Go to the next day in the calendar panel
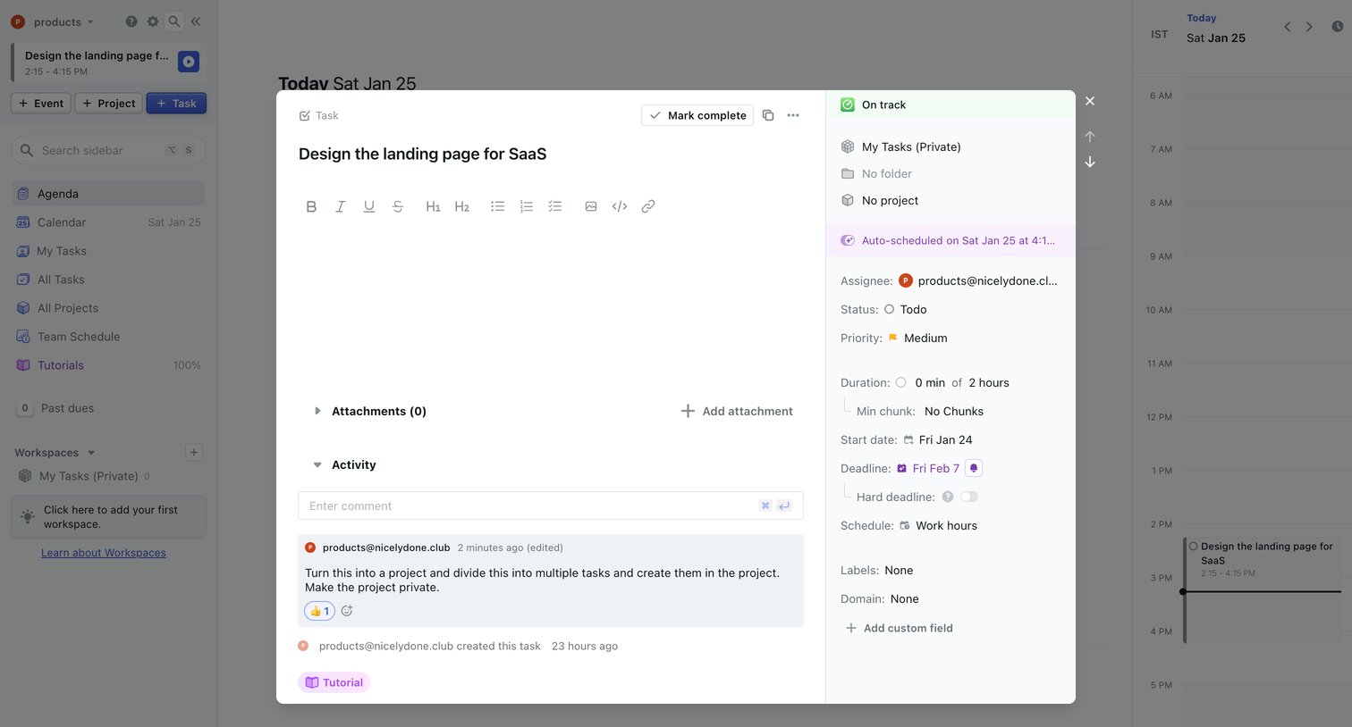The width and height of the screenshot is (1352, 727). (x=1309, y=27)
